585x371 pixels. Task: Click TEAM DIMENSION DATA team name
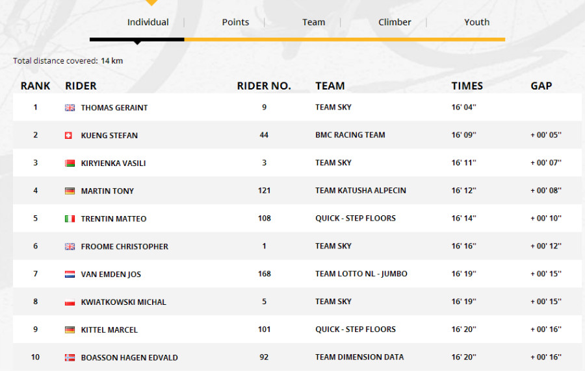tap(359, 357)
